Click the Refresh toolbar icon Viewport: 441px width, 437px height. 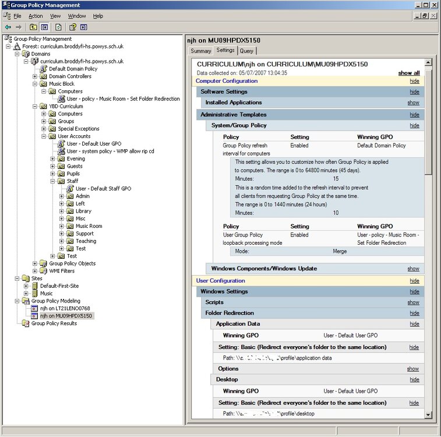(58, 27)
